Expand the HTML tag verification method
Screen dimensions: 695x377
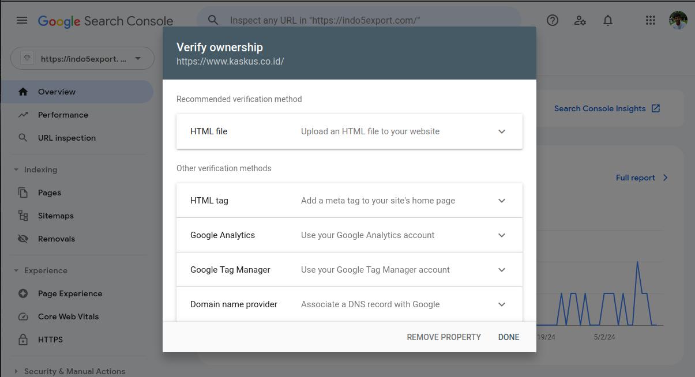point(350,201)
